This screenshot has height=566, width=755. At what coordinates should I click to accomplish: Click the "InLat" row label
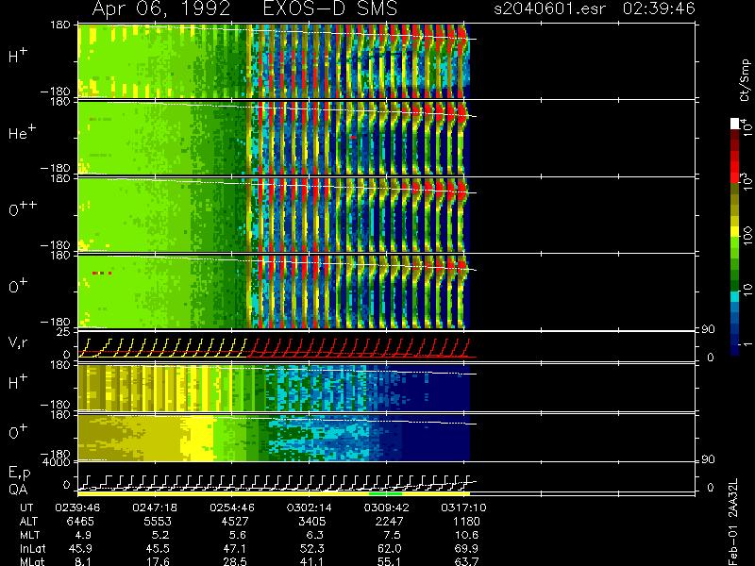pos(32,548)
